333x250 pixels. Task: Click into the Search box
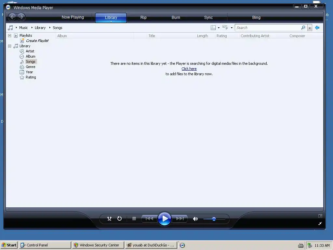pos(268,28)
